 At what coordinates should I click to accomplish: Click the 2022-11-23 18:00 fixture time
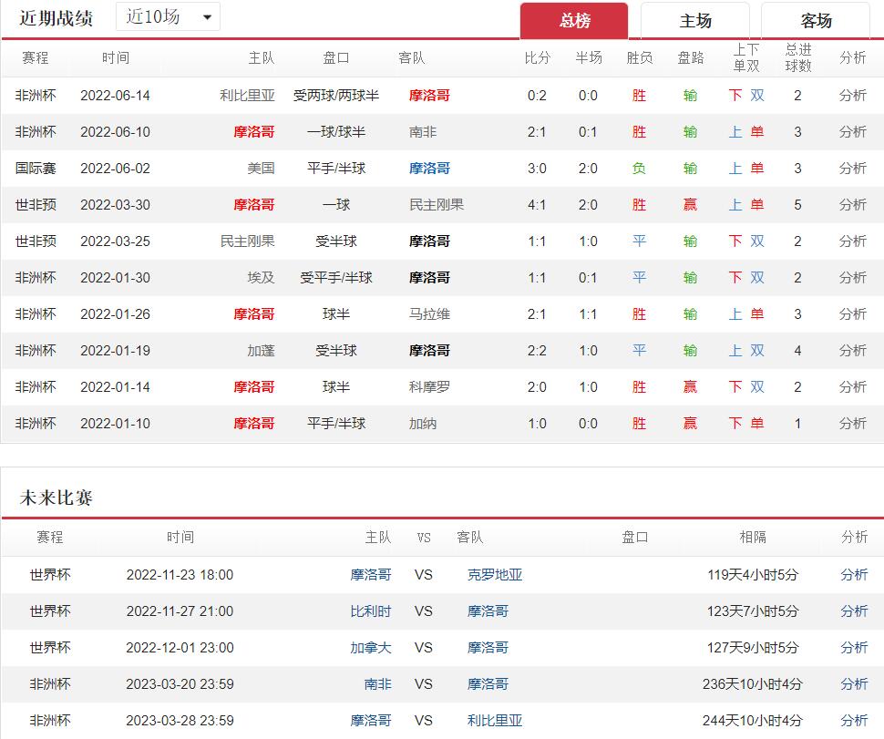pyautogui.click(x=180, y=574)
